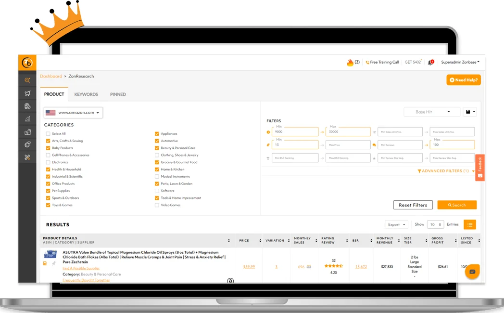Image resolution: width=504 pixels, height=313 pixels.
Task: Open the Superadmin Zonbase account menu
Action: click(x=460, y=62)
